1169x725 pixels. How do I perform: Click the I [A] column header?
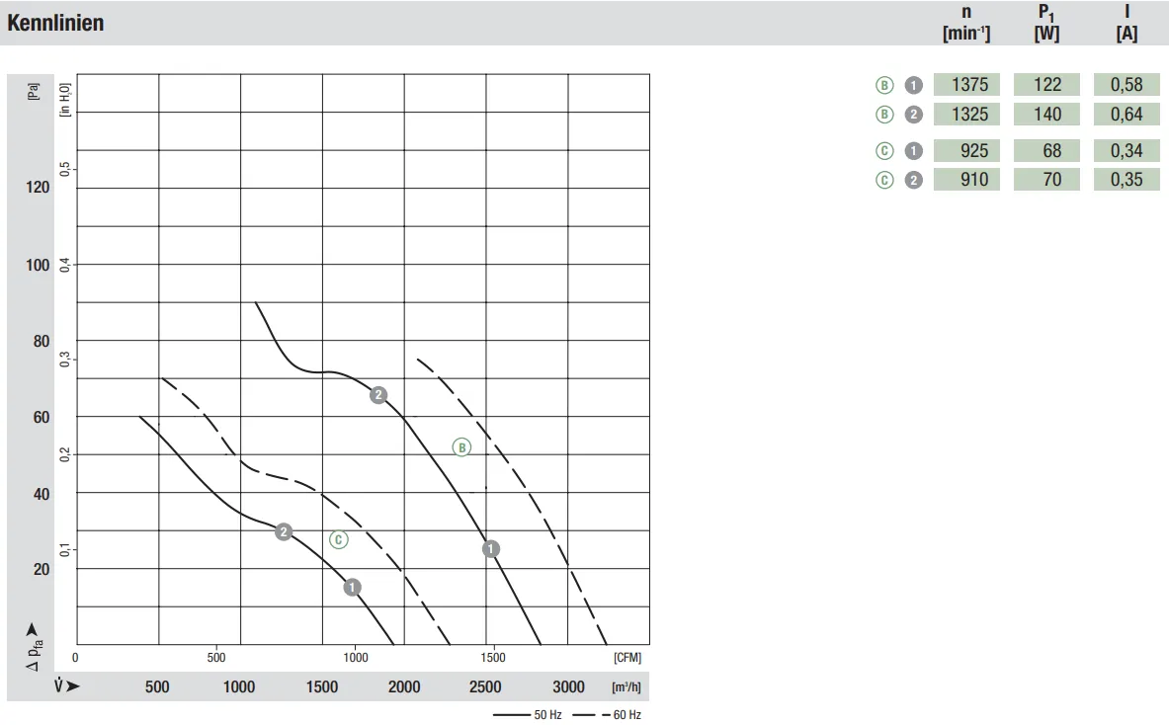[1127, 23]
